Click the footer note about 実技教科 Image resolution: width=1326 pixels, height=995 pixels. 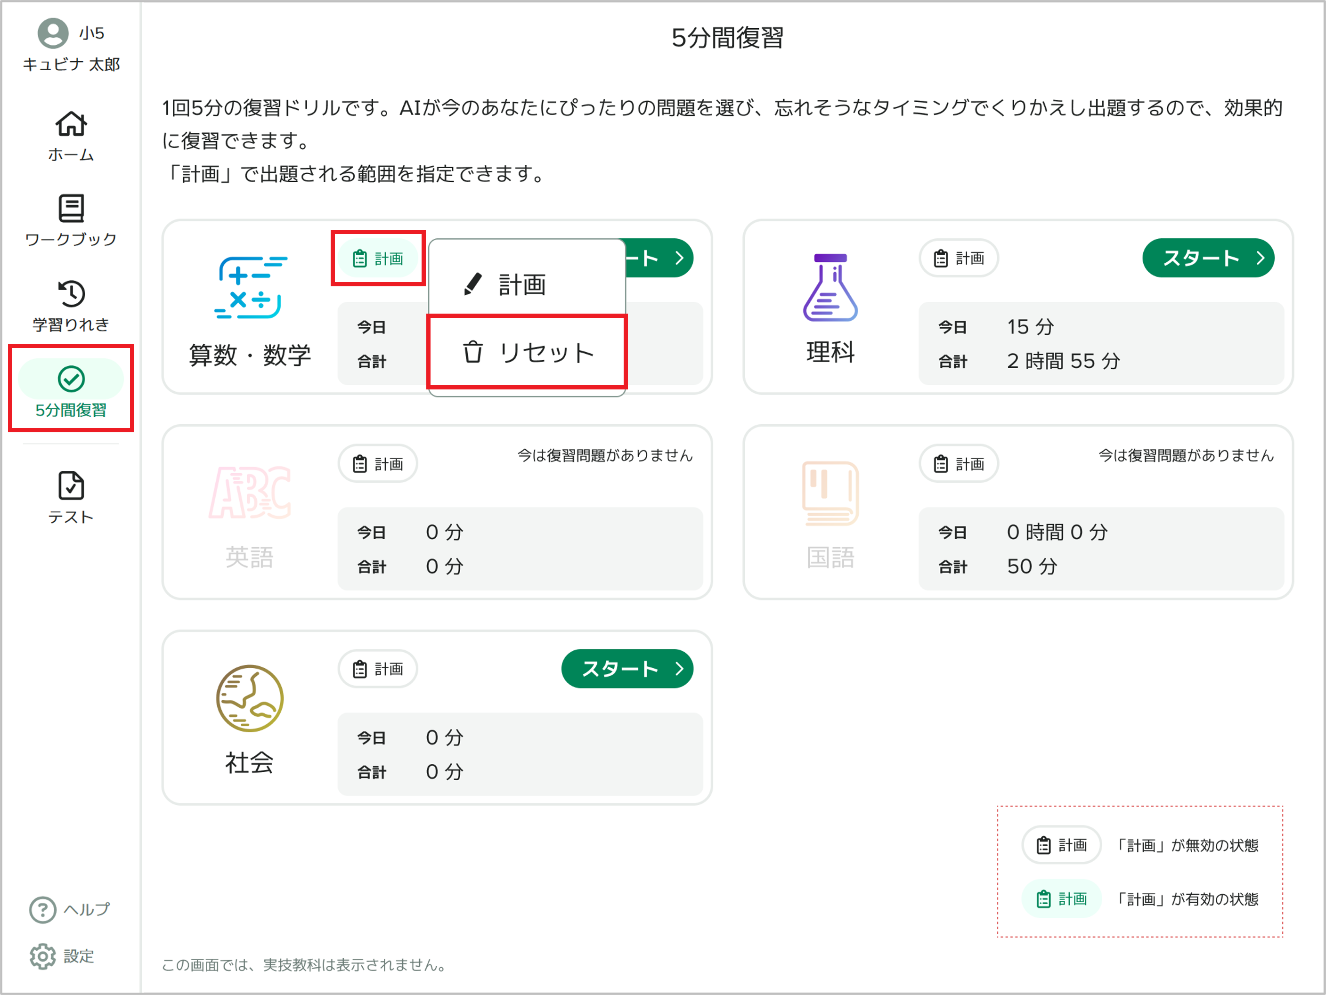305,965
